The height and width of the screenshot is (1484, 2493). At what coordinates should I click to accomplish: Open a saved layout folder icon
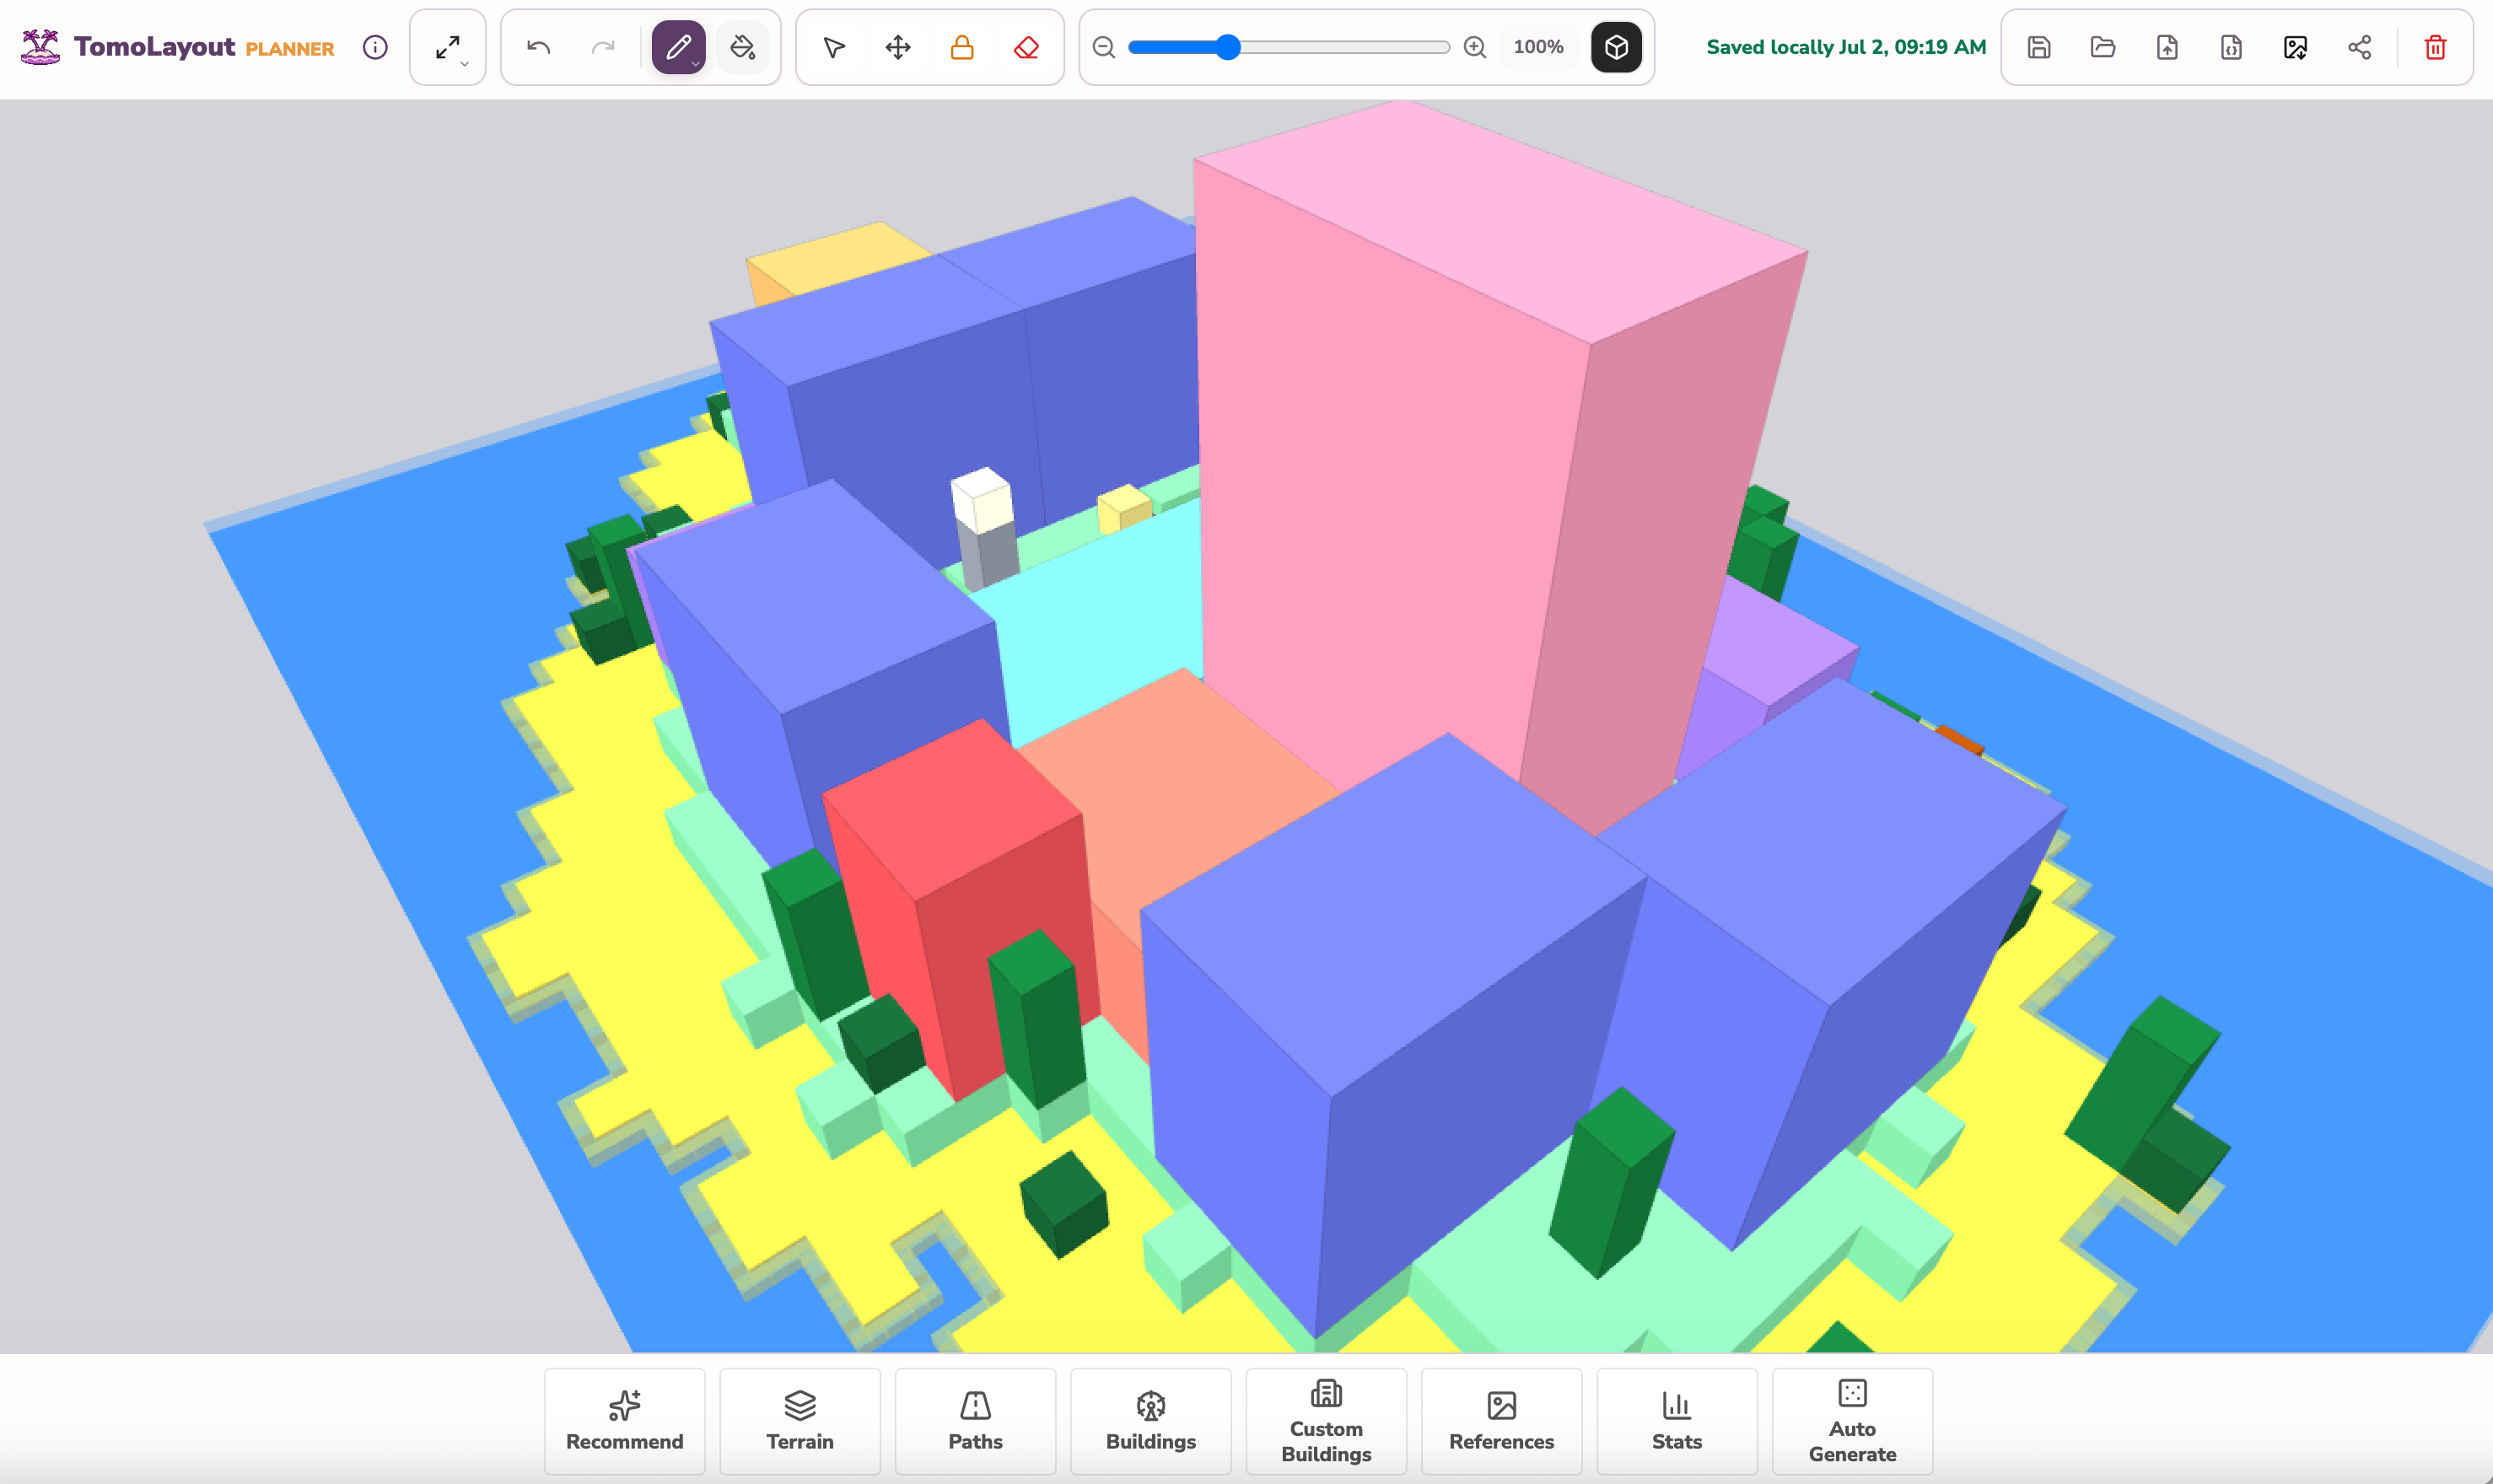[2103, 47]
